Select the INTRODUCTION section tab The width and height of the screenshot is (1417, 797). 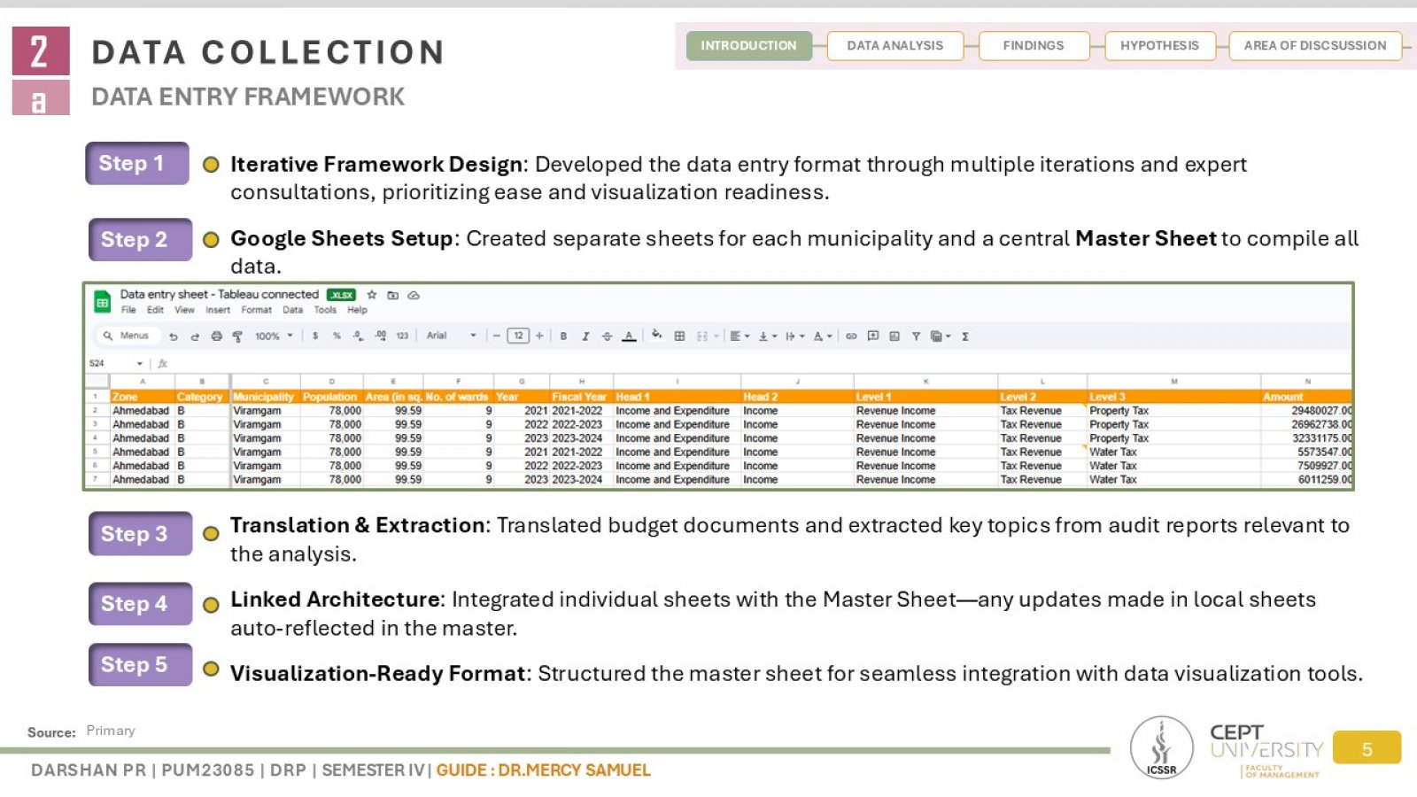748,45
